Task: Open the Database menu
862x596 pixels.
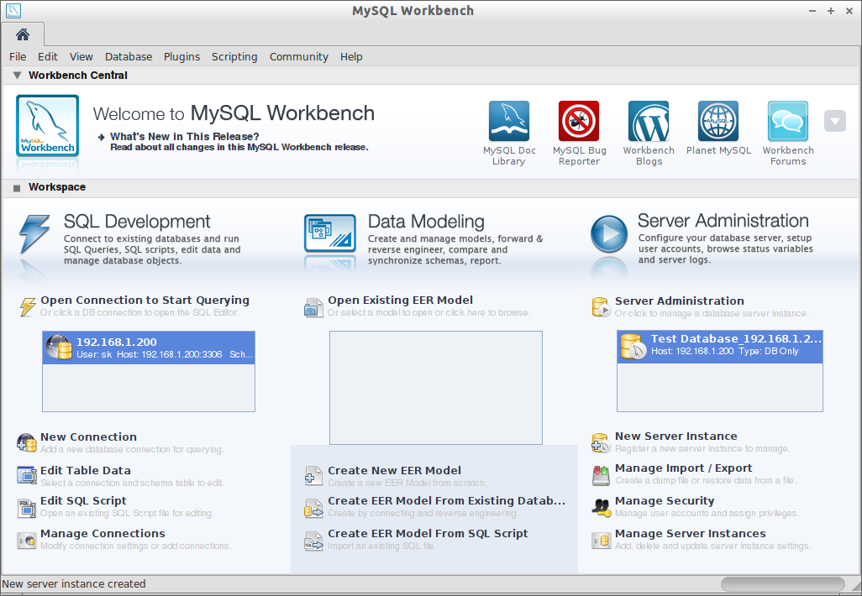Action: point(129,56)
